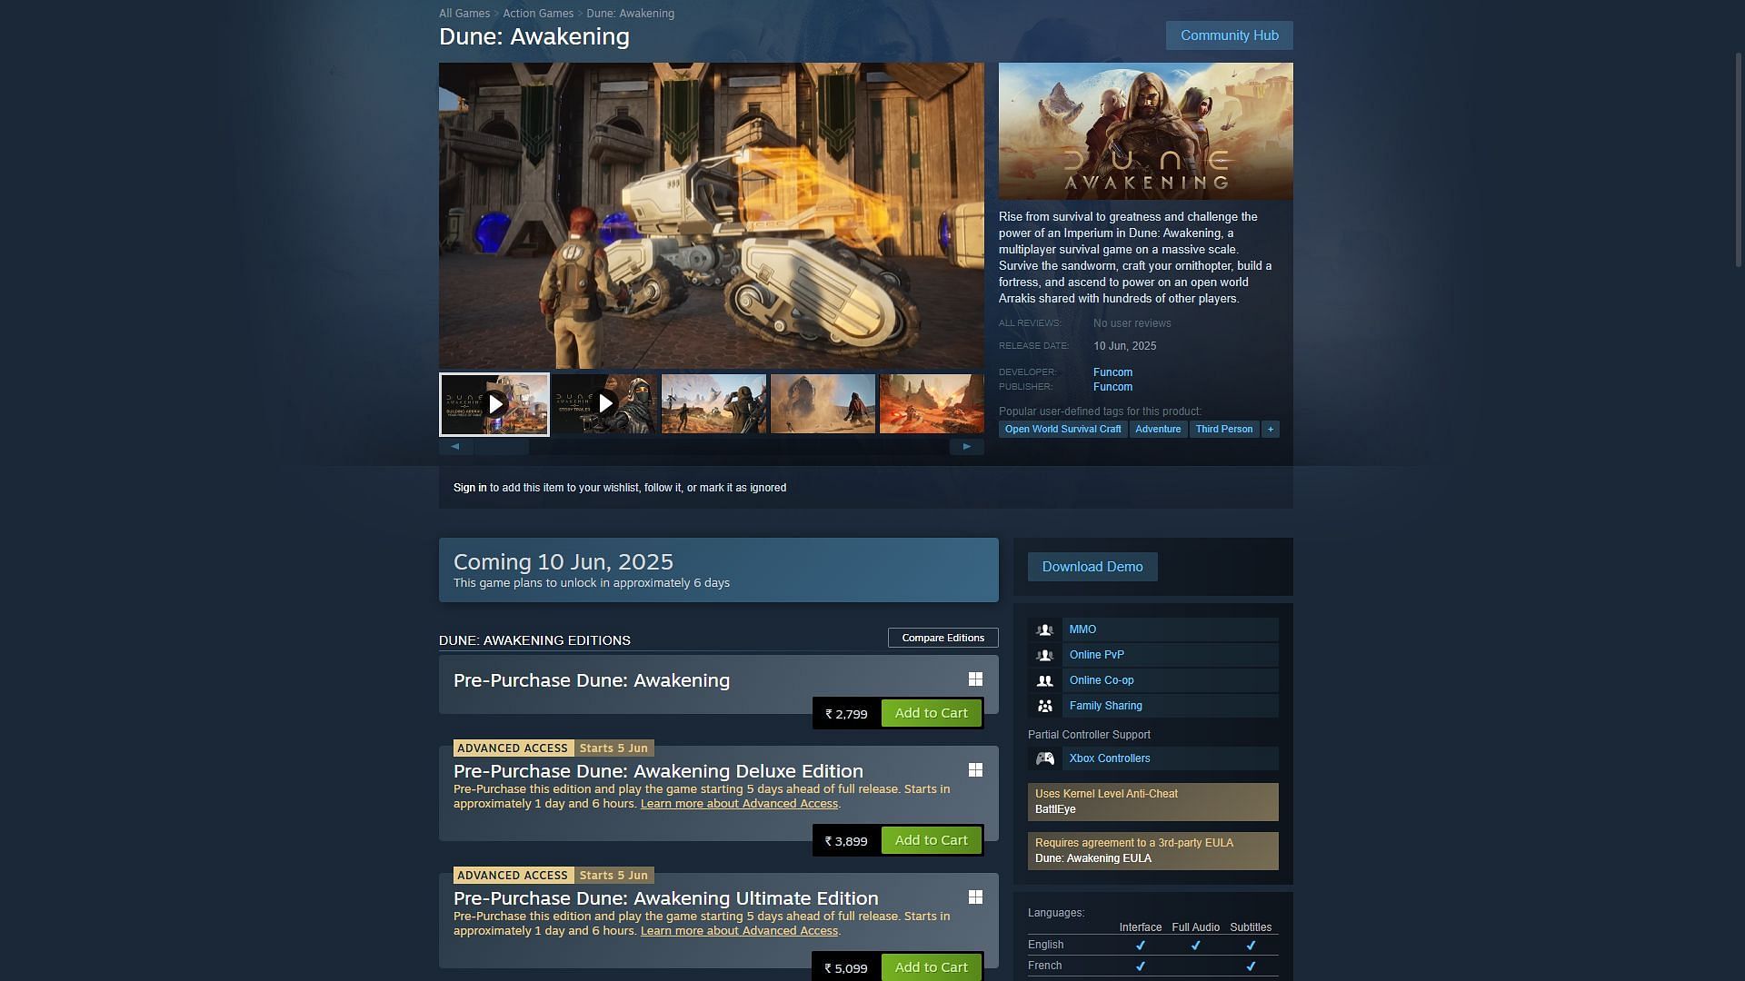
Task: Click the Family Sharing icon
Action: click(x=1045, y=706)
